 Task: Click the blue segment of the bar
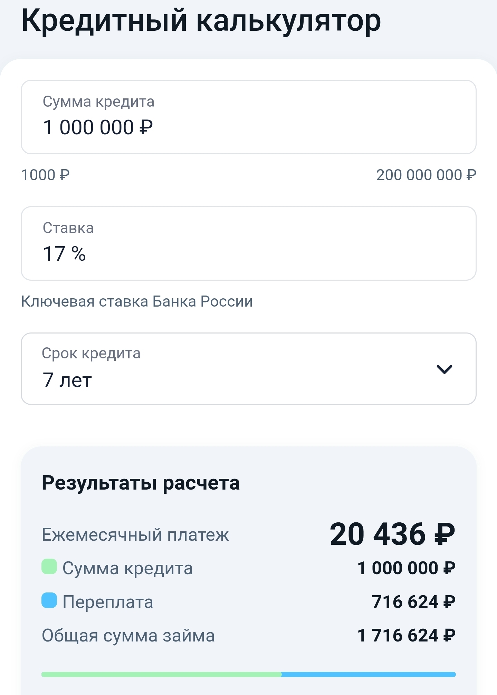tap(368, 674)
